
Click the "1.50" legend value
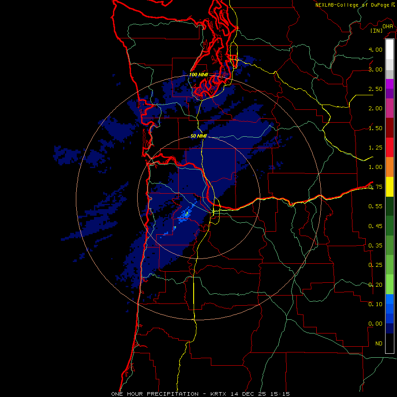point(375,128)
